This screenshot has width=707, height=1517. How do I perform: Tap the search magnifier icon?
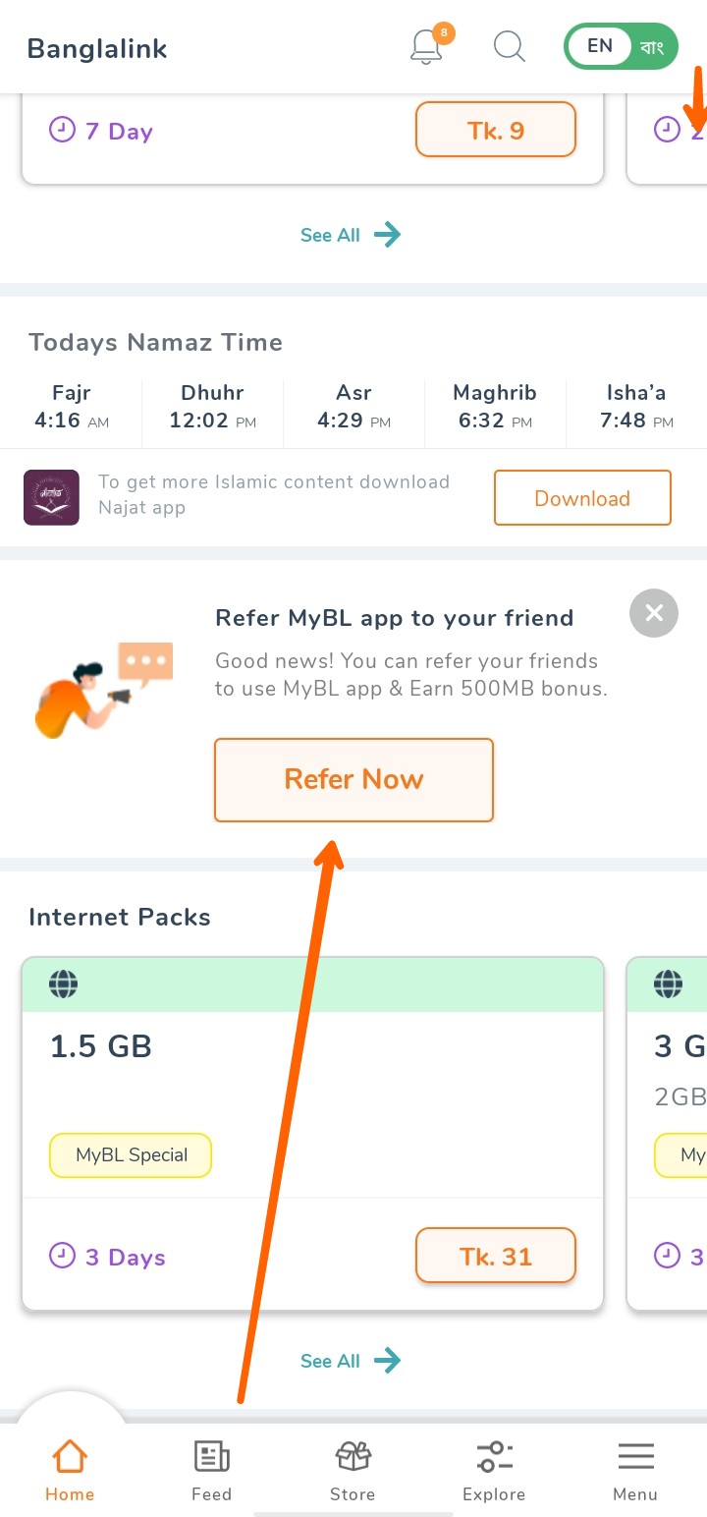click(509, 46)
